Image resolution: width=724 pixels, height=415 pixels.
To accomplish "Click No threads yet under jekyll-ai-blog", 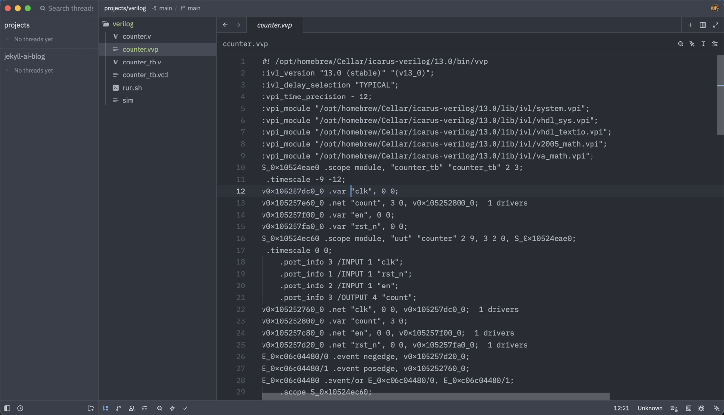I will tap(33, 71).
